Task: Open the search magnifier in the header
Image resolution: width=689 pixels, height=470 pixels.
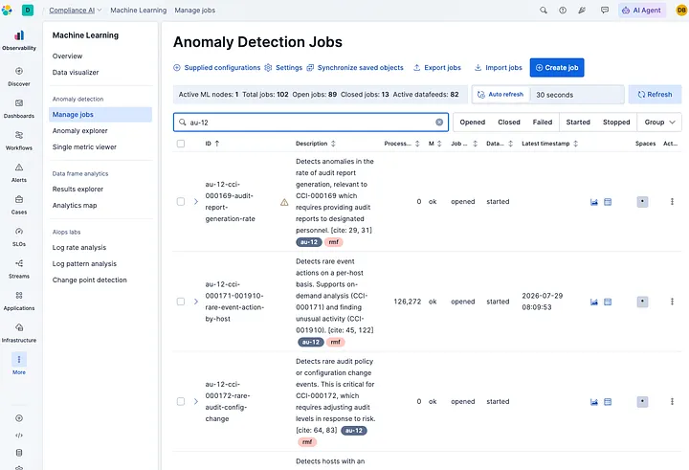Action: coord(544,11)
